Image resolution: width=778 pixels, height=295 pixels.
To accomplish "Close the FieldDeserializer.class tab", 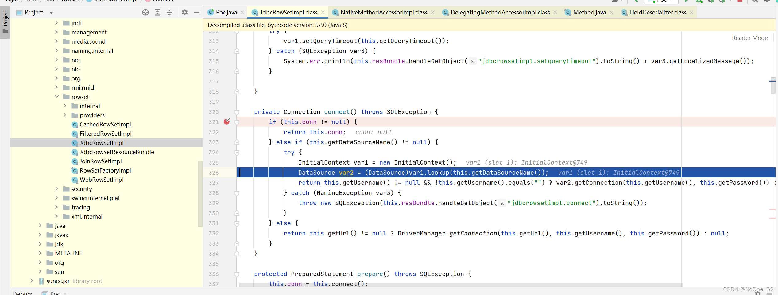I will coord(691,12).
